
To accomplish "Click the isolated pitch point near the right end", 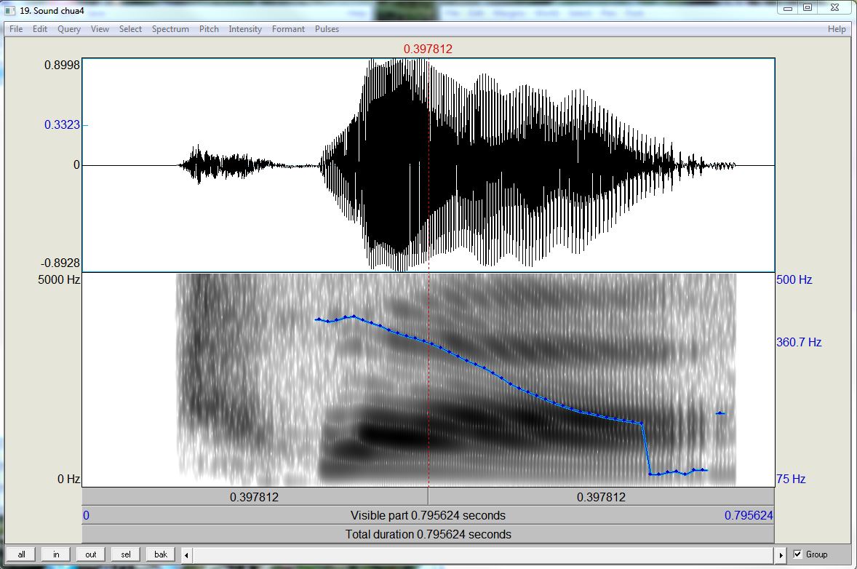I will tap(720, 413).
